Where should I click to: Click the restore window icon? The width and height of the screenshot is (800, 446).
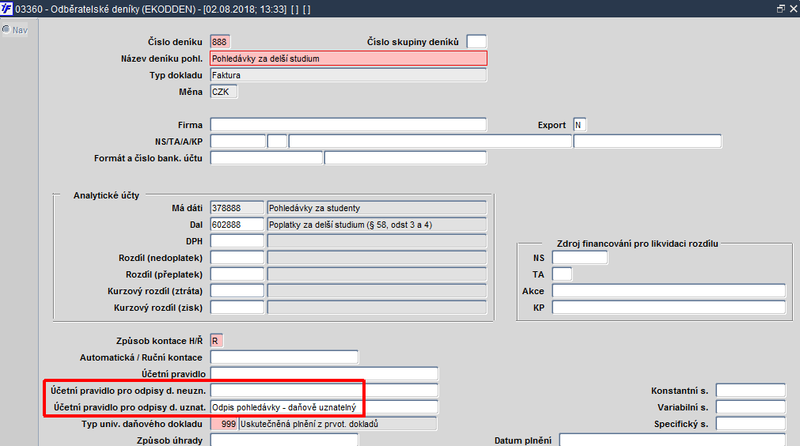click(x=780, y=9)
